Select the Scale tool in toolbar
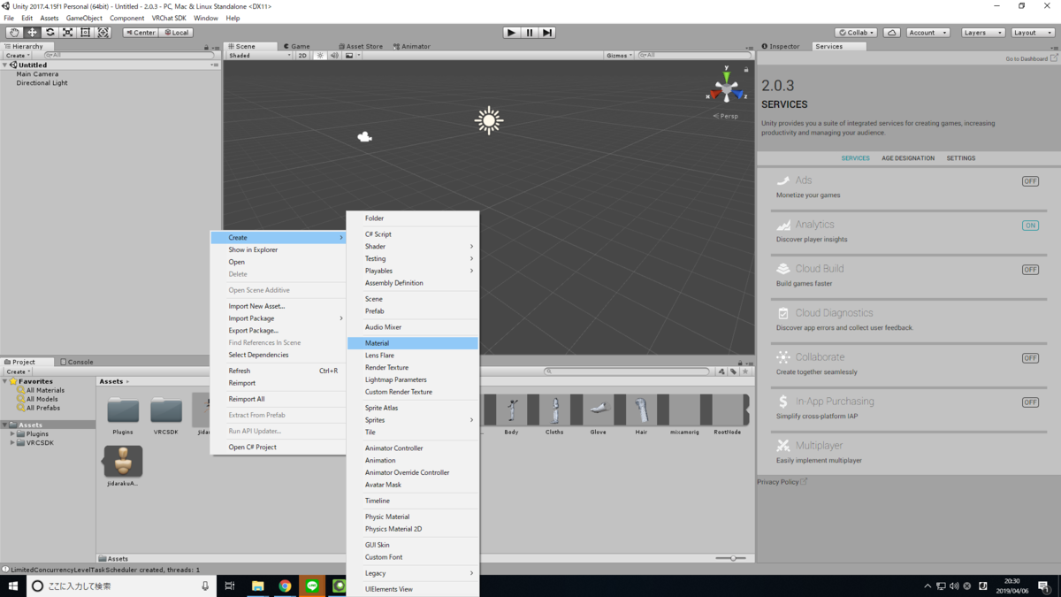Screen dimensions: 1061x597 [67, 33]
